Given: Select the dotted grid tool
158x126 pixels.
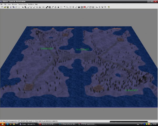Looking at the screenshot, I should pos(93,7).
